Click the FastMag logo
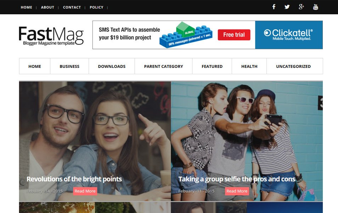The image size is (338, 213). point(51,35)
